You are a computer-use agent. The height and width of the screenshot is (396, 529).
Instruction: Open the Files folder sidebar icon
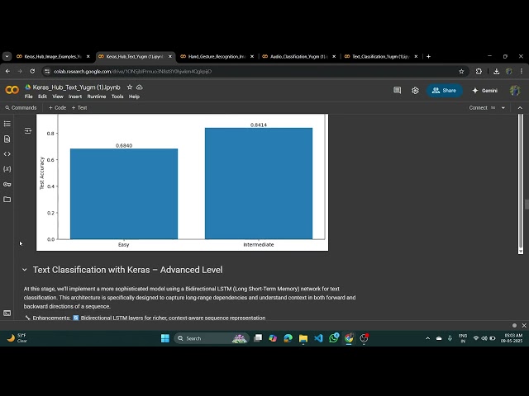[7, 200]
